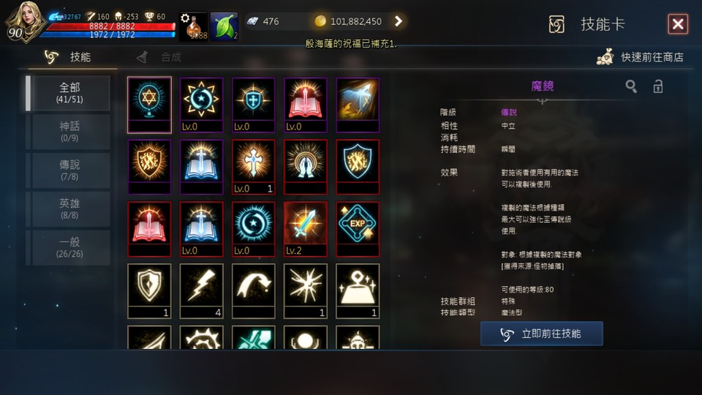702x395 pixels.
Task: Select the glowing sword Lv.2 skill card
Action: tap(306, 229)
